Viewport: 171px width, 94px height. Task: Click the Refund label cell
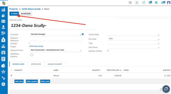(x=56, y=75)
